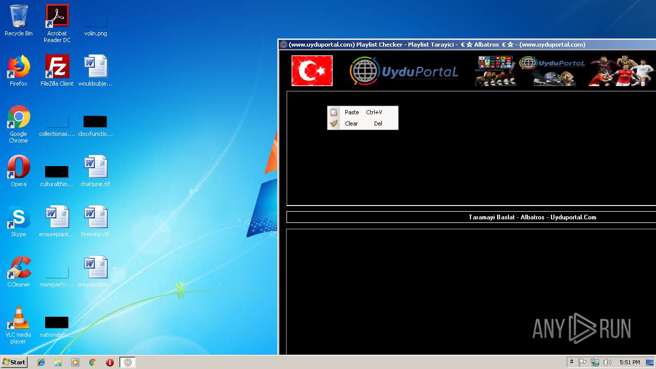
Task: Click the Turkish flag image
Action: coord(312,71)
